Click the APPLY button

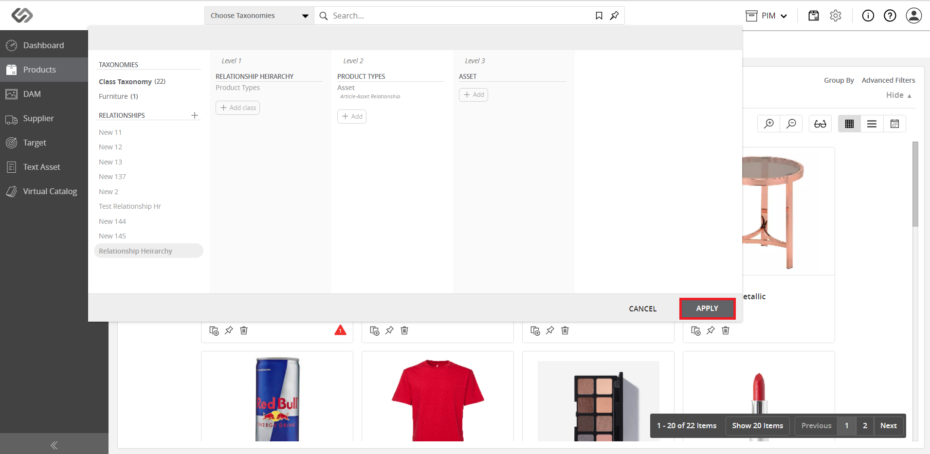pos(707,309)
